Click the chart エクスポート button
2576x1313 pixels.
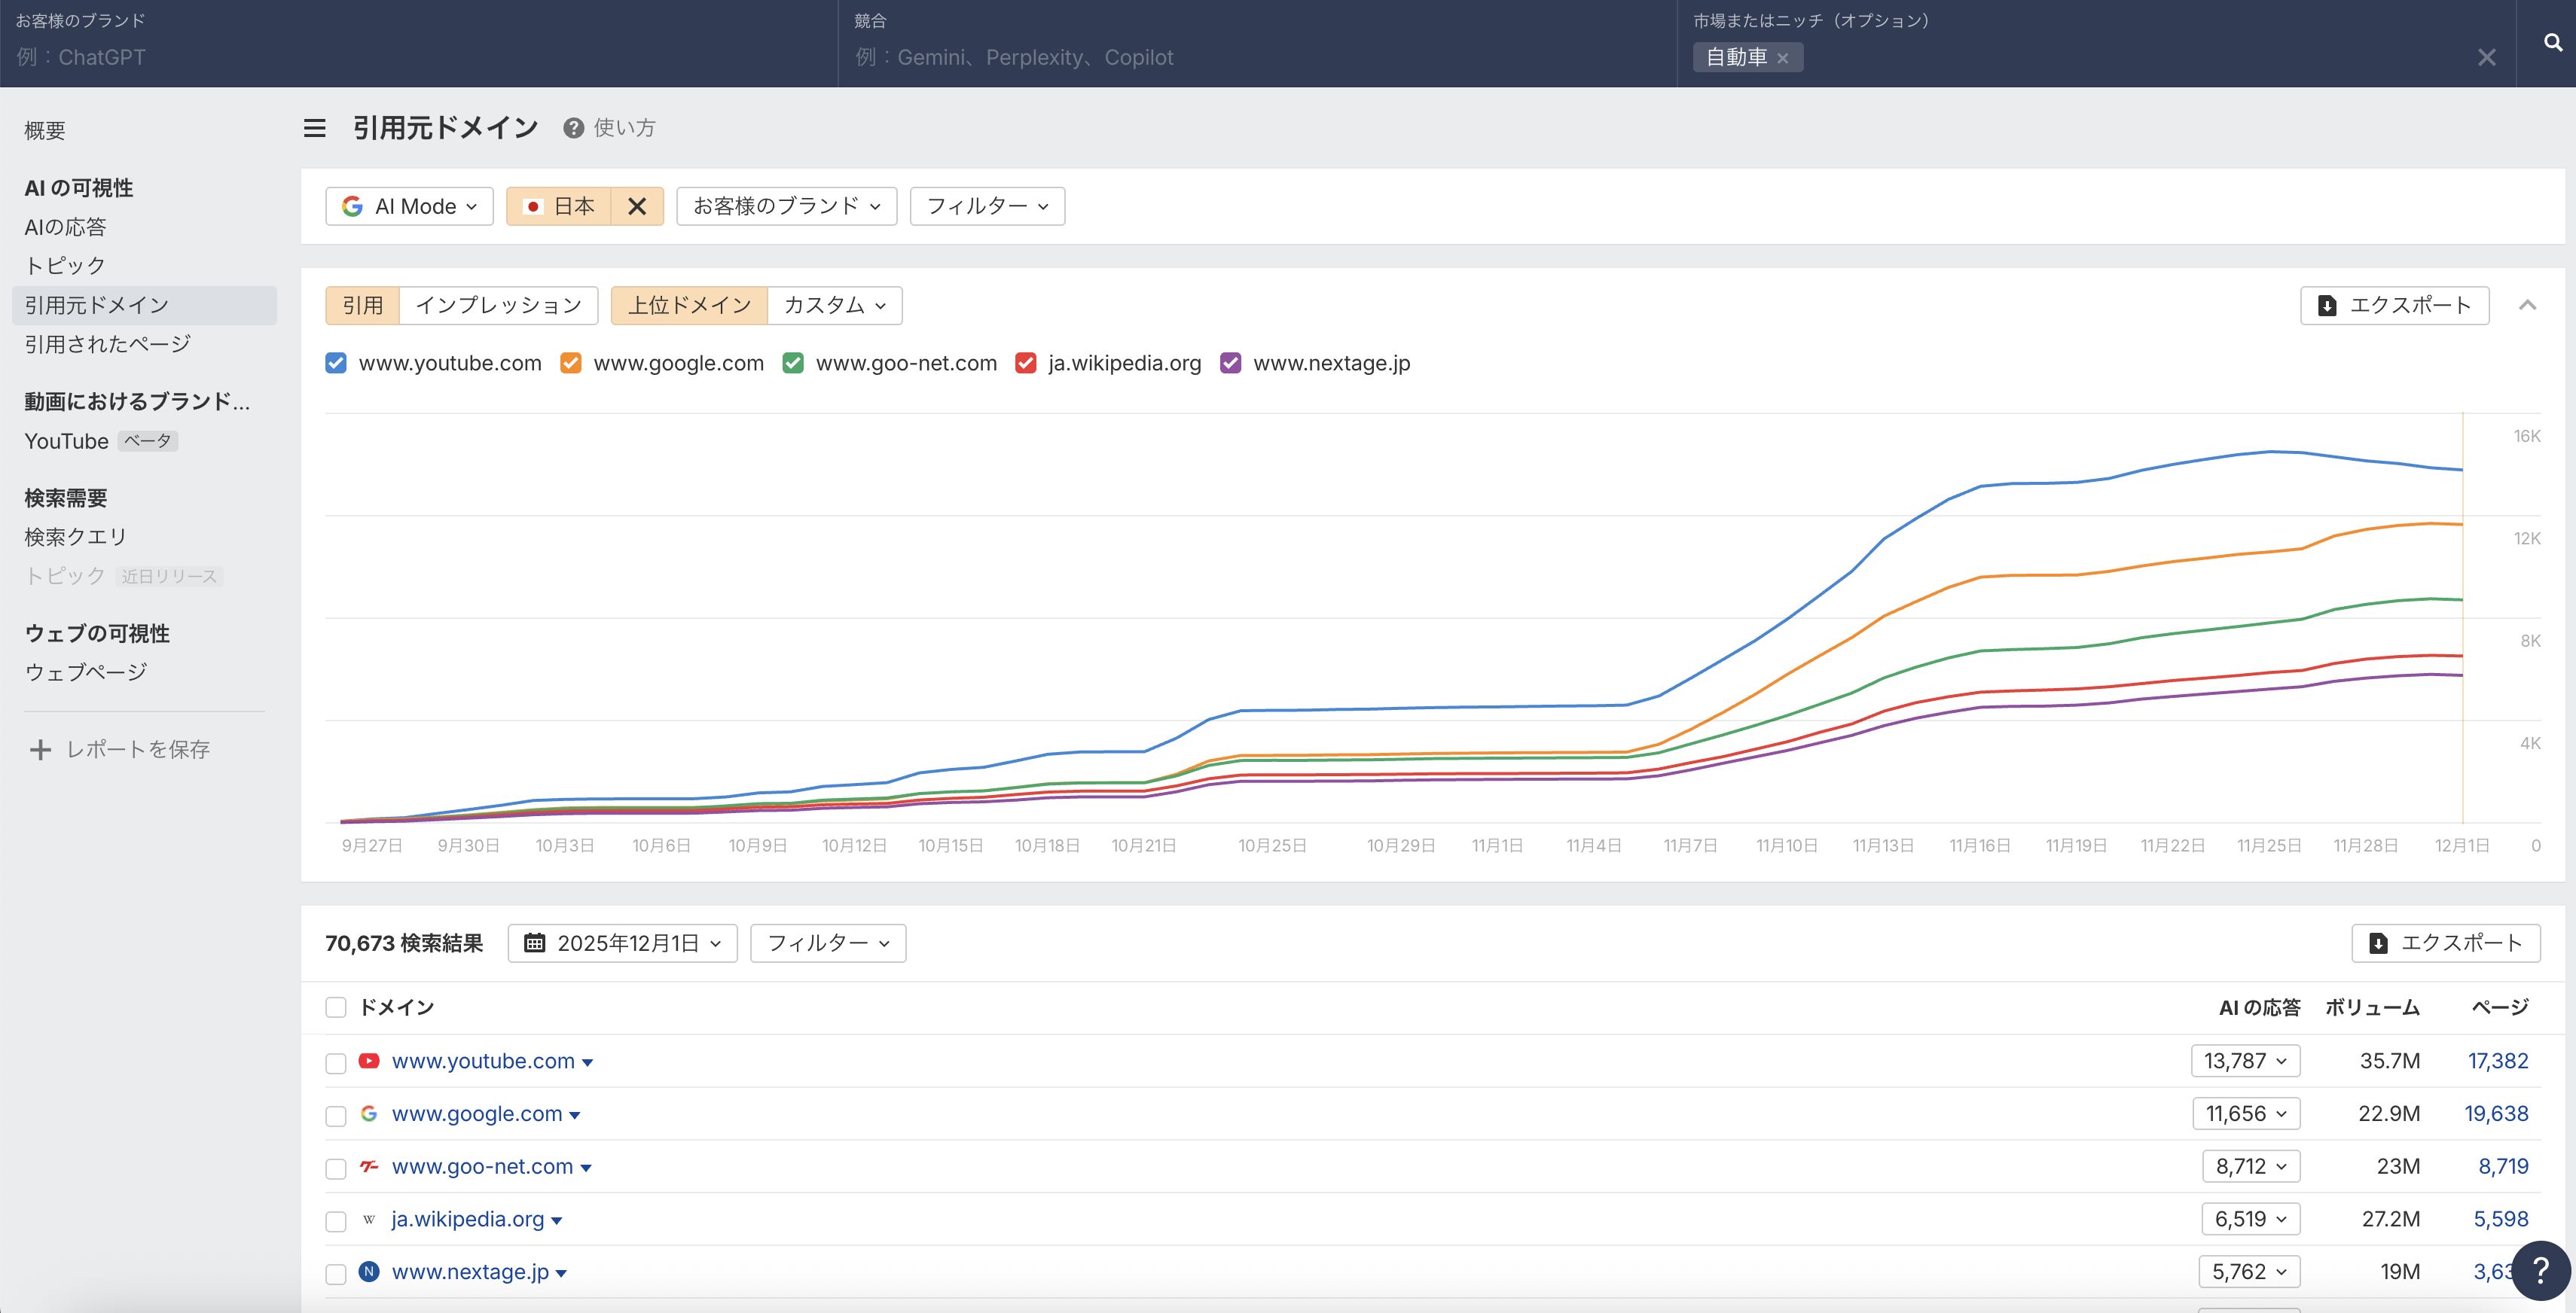coord(2394,306)
